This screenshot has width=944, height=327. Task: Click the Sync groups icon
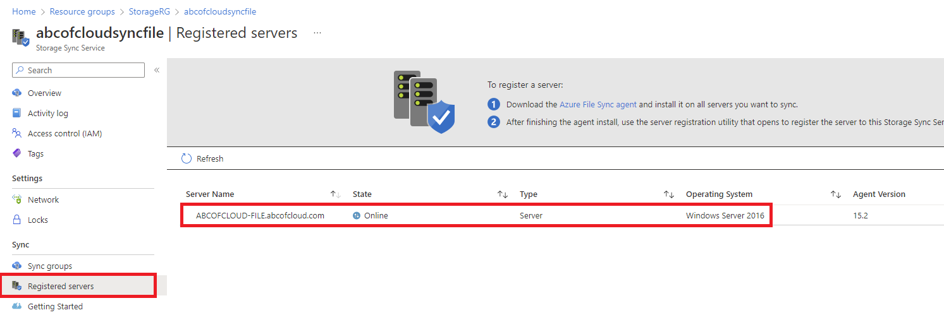17,266
